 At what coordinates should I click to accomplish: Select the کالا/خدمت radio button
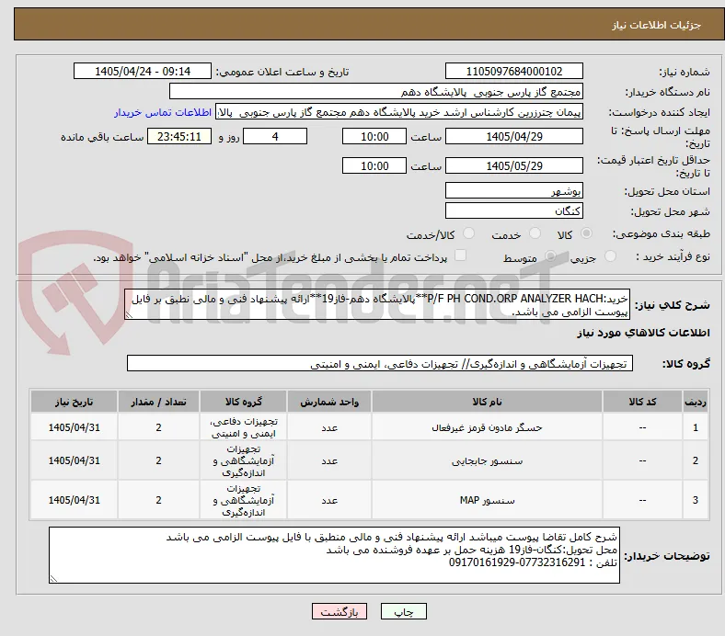point(468,233)
